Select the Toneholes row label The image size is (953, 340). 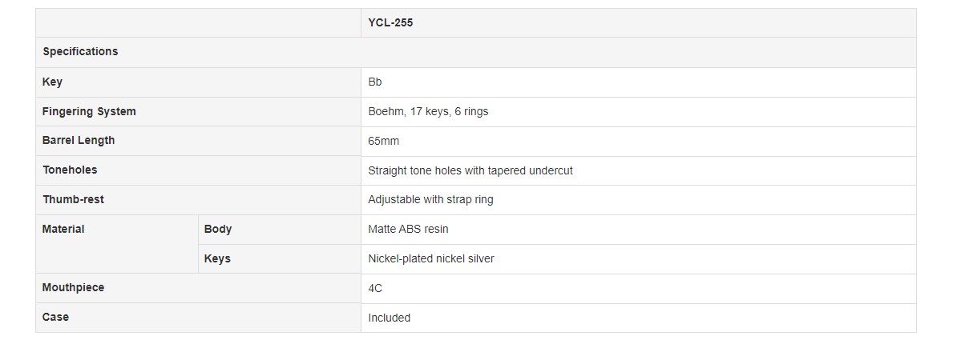tap(70, 170)
